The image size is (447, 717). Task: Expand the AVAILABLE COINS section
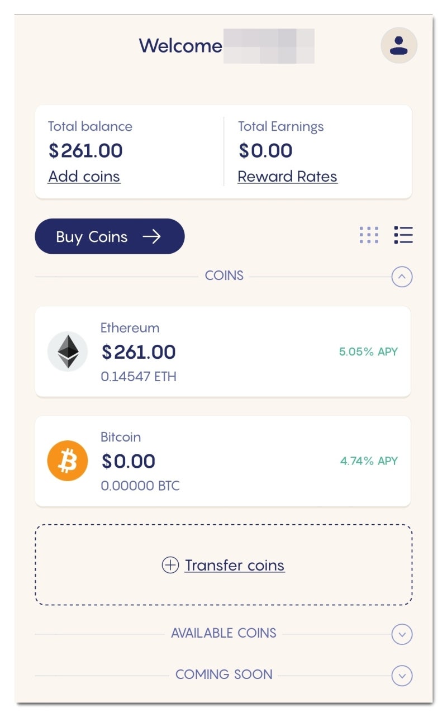[x=402, y=634]
